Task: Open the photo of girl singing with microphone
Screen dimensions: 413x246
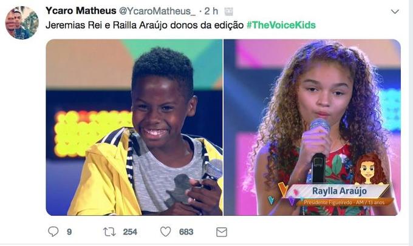Action: pyautogui.click(x=312, y=127)
